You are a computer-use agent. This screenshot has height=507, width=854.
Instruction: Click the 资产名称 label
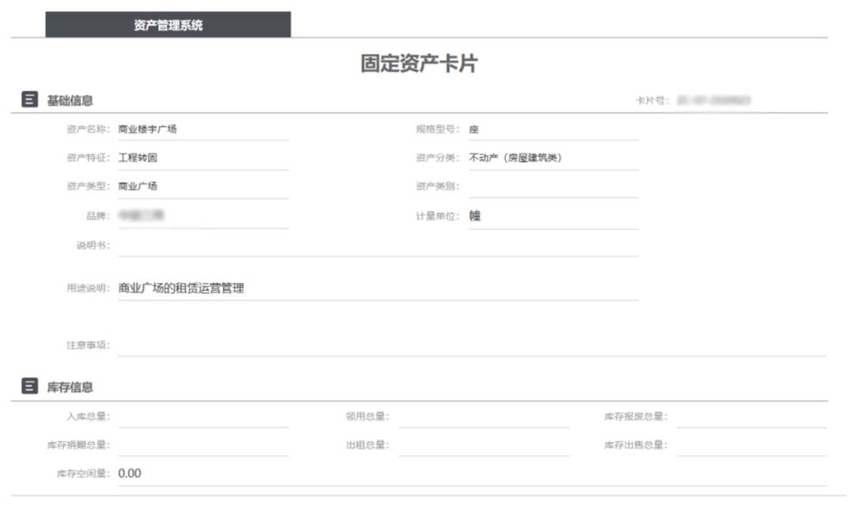[x=89, y=129]
